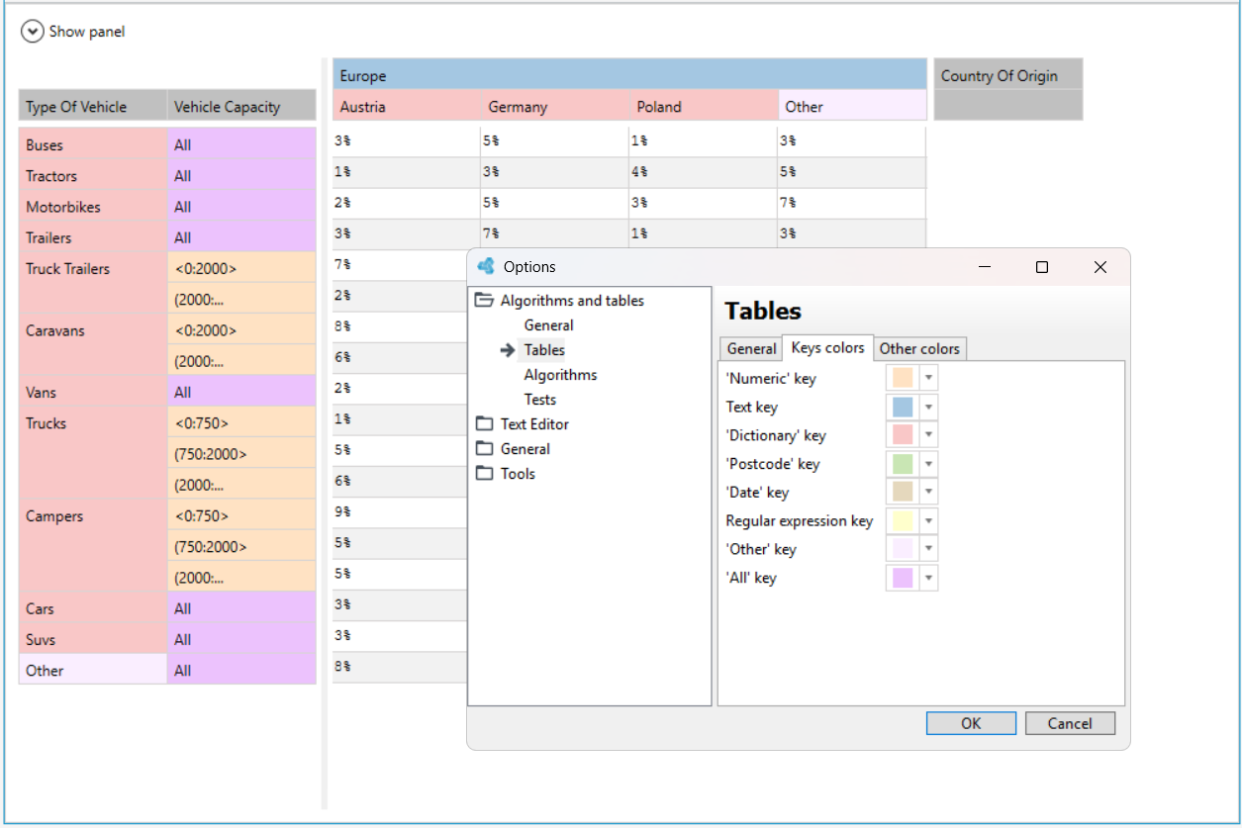Confirm the Options dialog with OK
The width and height of the screenshot is (1242, 828).
pyautogui.click(x=971, y=723)
